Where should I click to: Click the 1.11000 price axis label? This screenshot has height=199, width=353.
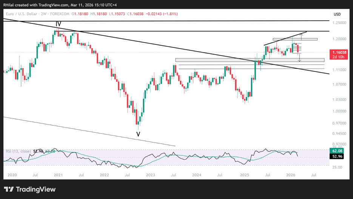(339, 70)
